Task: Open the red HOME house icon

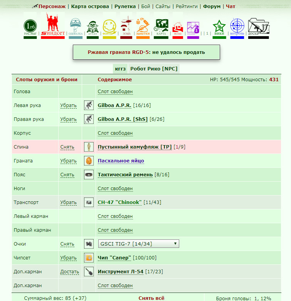Action: click(178, 30)
